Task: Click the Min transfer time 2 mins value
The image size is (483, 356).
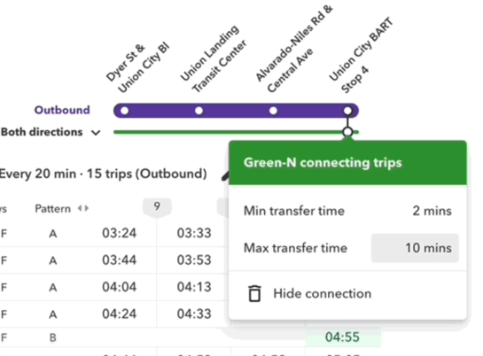Action: pos(432,211)
